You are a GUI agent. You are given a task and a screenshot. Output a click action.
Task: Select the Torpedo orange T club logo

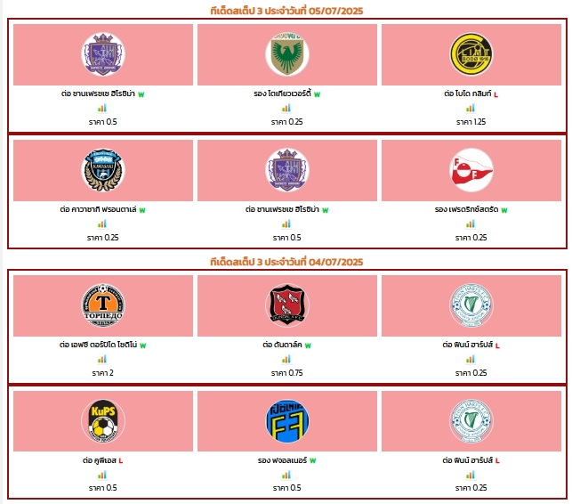[103, 305]
